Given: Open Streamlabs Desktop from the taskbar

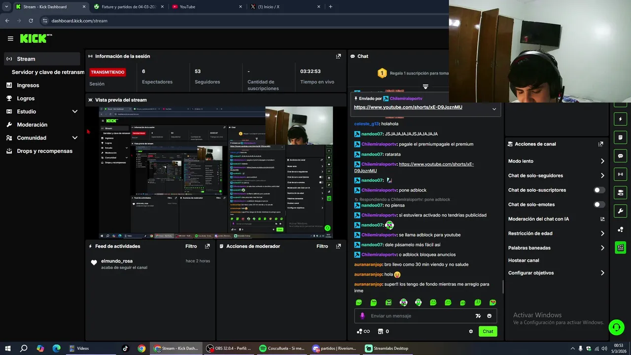Looking at the screenshot, I should pyautogui.click(x=387, y=348).
